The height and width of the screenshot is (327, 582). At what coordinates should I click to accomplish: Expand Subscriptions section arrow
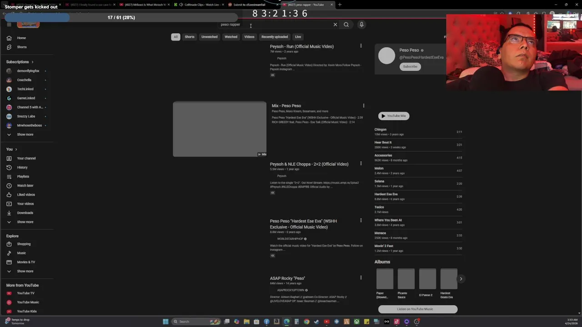click(x=32, y=62)
